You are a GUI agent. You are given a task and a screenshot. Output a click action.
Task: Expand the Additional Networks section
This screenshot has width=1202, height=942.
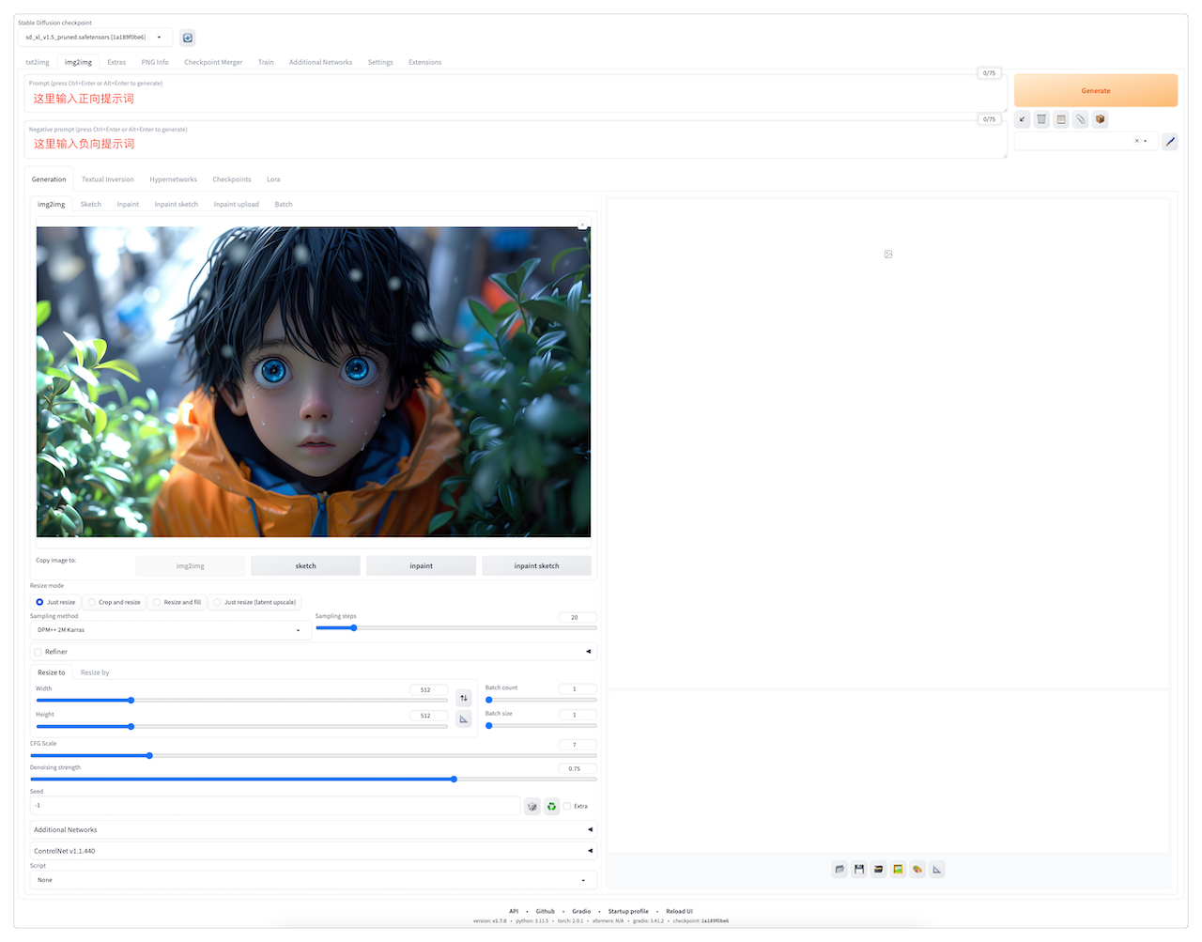point(314,830)
